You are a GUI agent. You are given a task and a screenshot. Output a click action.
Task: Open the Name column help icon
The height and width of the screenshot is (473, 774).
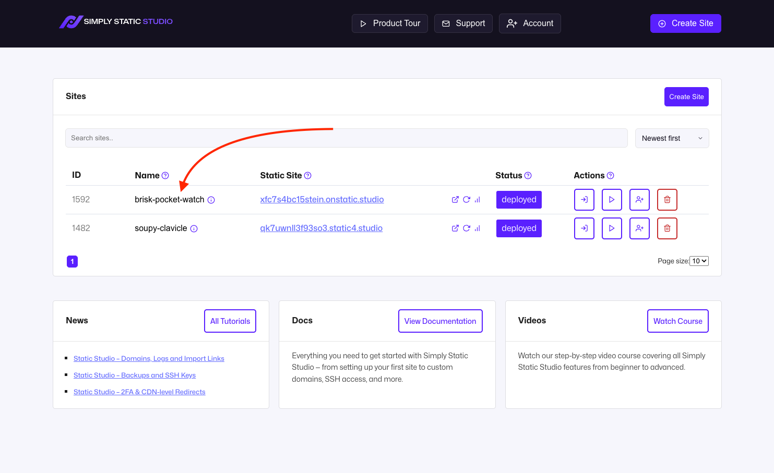pyautogui.click(x=165, y=176)
